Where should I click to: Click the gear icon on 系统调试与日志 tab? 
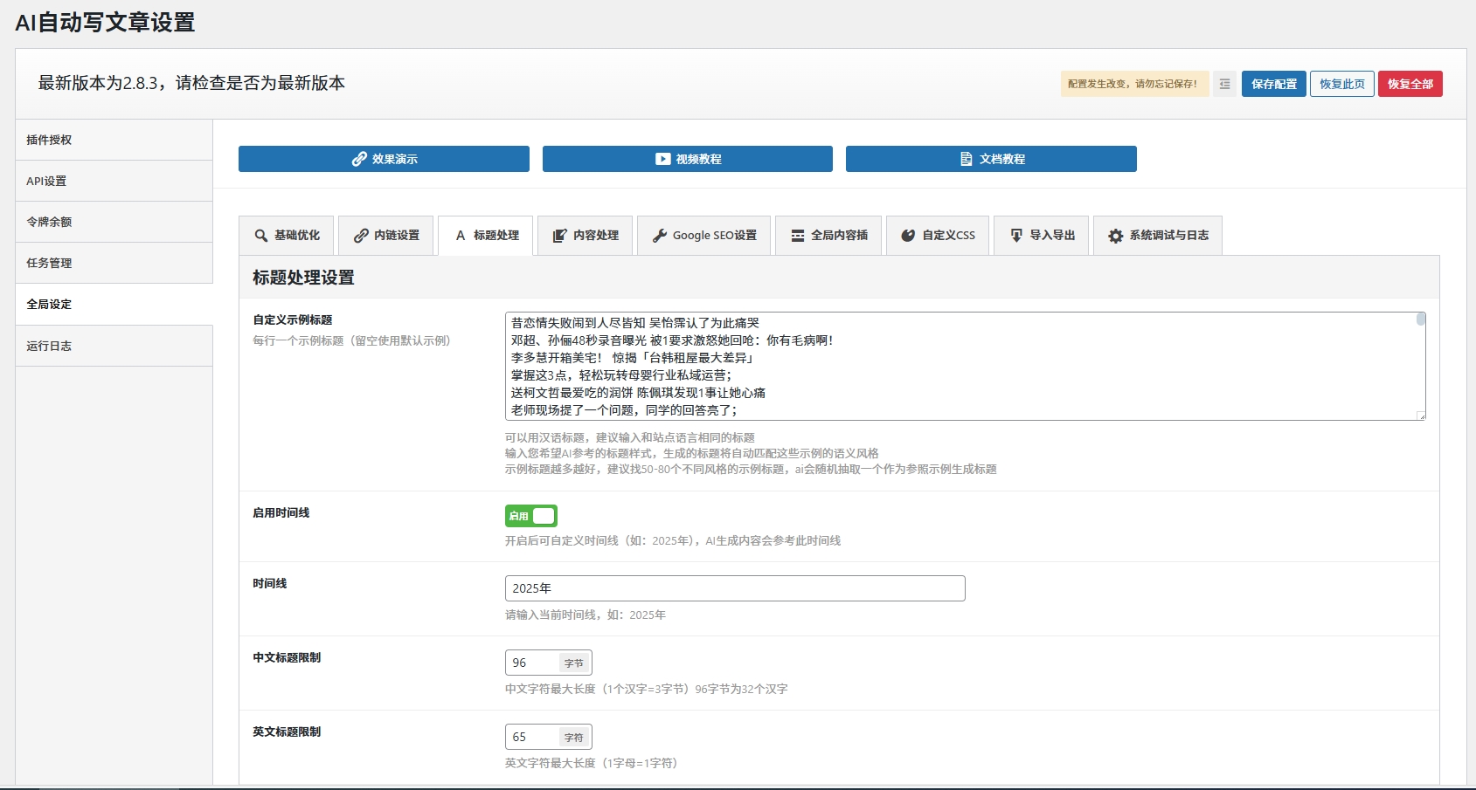point(1115,236)
